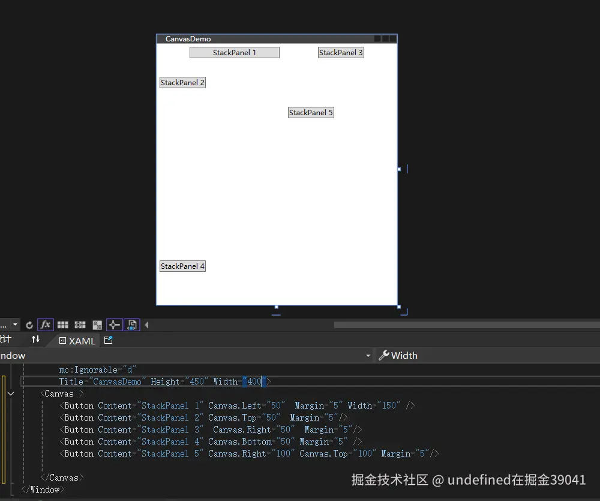600x501 pixels.
Task: Click Canvas.Top="100" on StackPanel 5 line
Action: click(338, 454)
